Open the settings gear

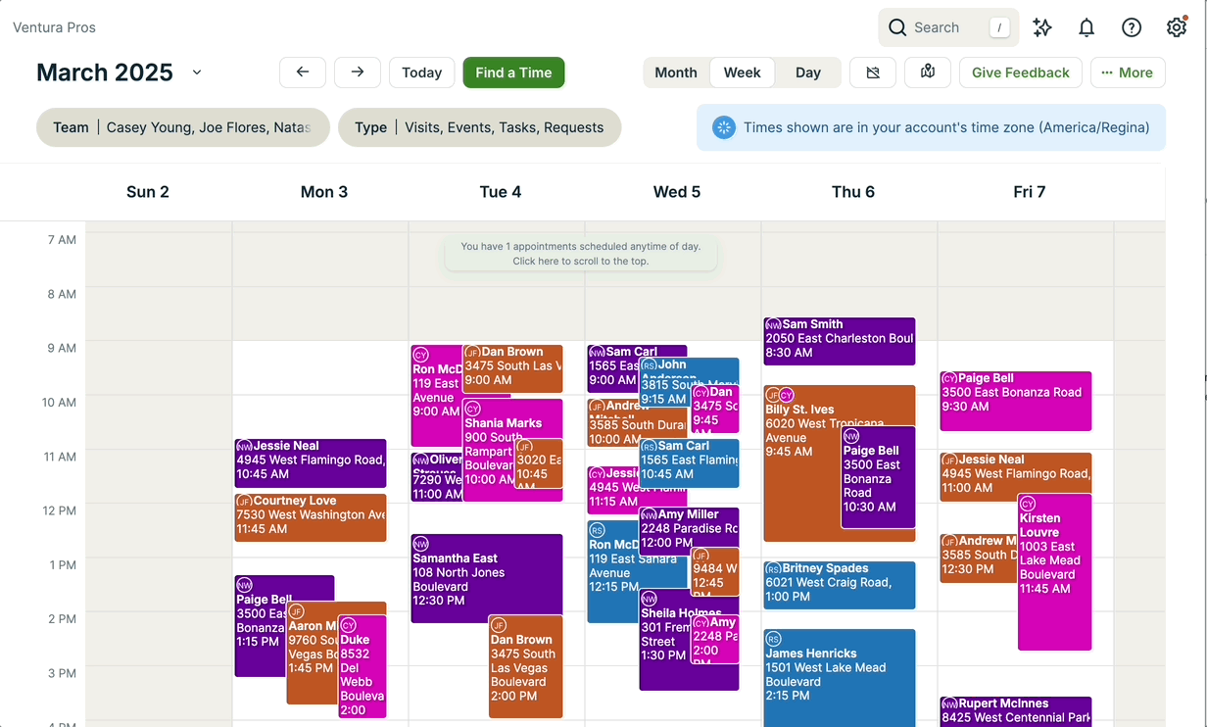click(x=1177, y=27)
